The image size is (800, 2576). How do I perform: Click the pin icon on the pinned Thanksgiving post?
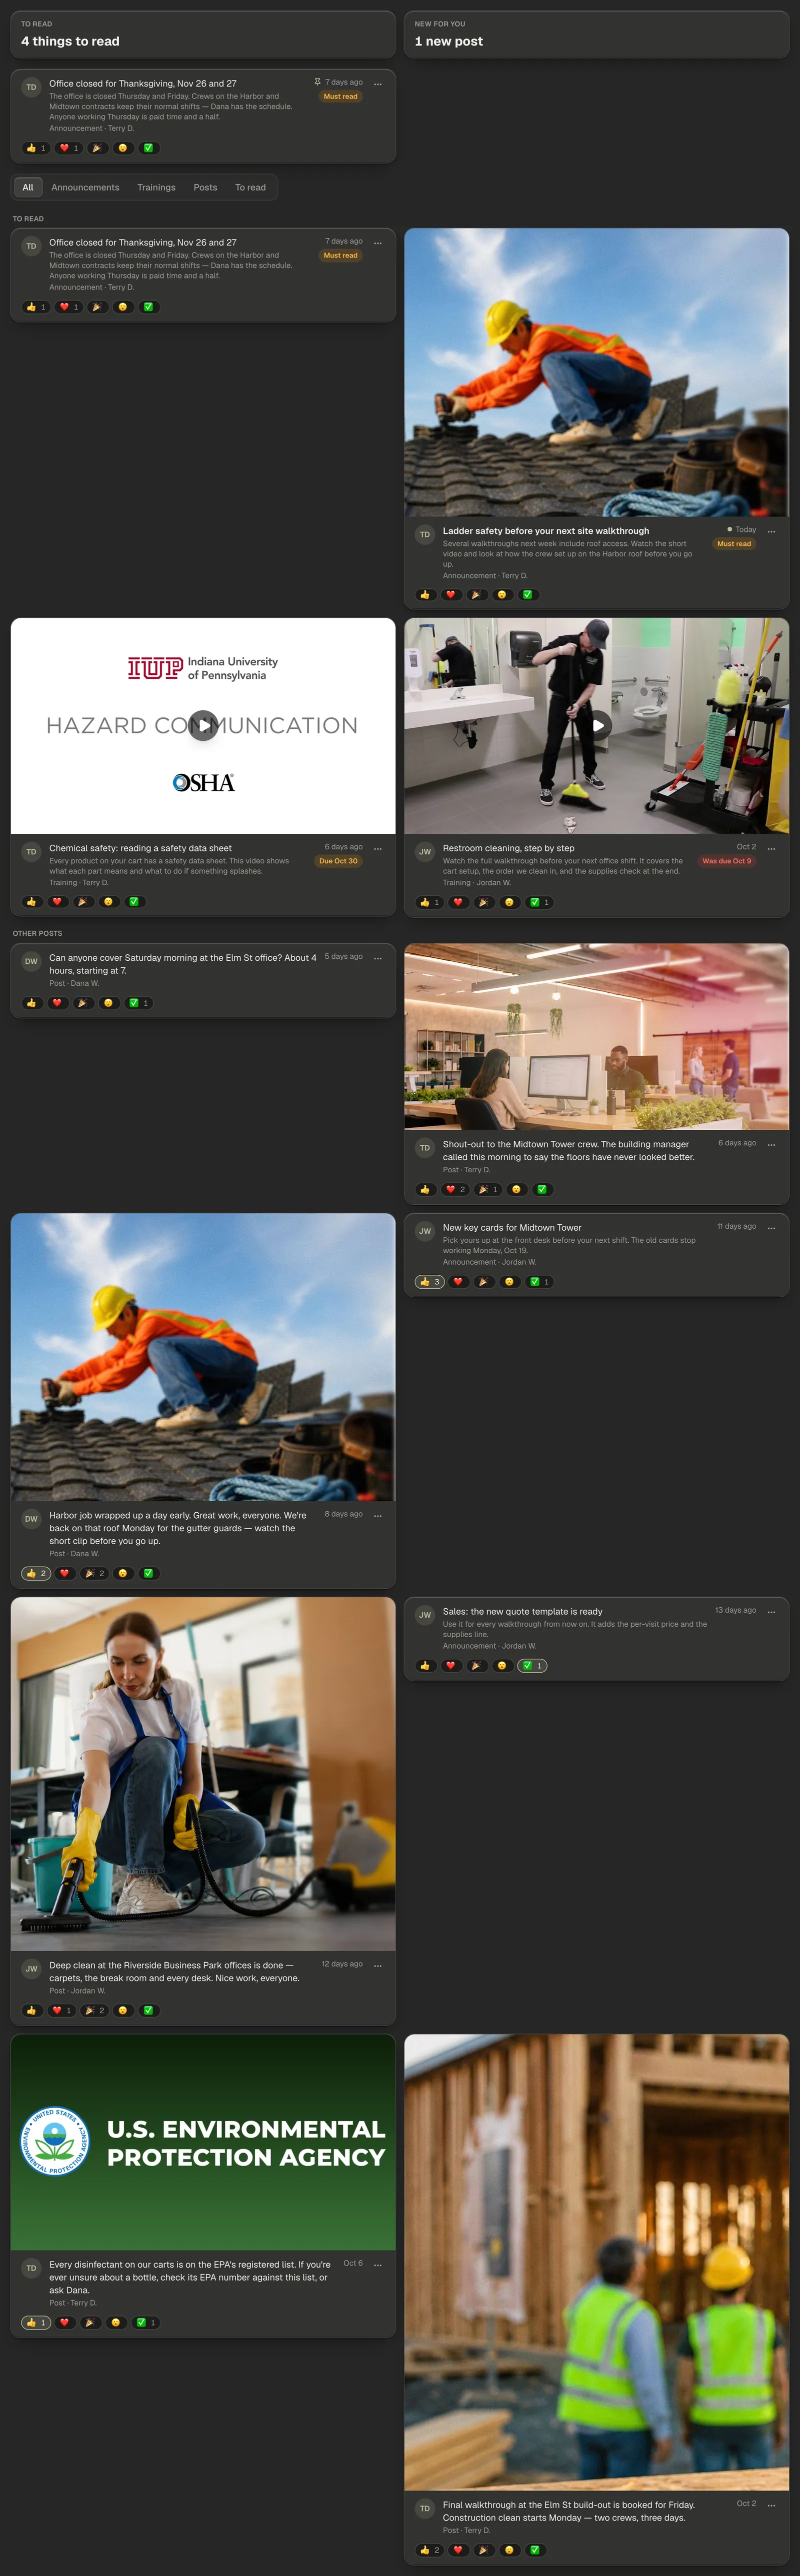click(317, 82)
